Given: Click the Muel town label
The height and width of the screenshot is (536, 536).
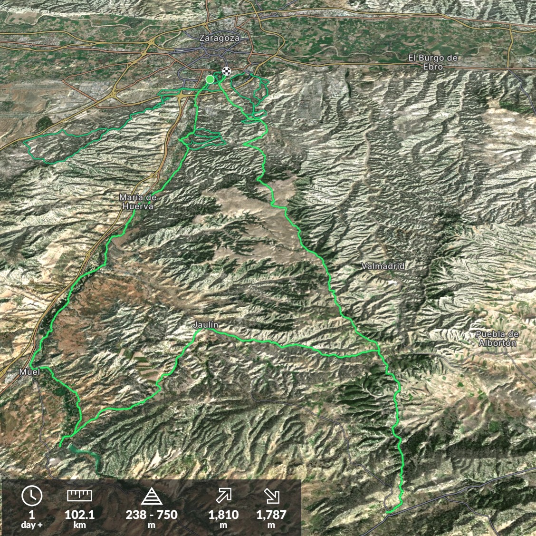Looking at the screenshot, I should tap(30, 372).
